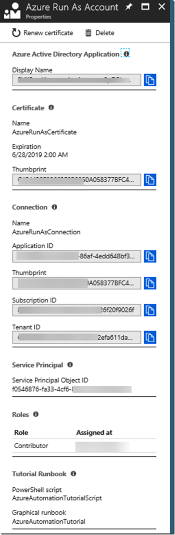
Task: Copy the Tenant ID value
Action: 150,337
